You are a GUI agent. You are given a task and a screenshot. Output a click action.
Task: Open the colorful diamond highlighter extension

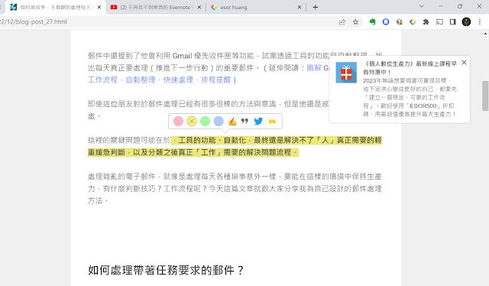[413, 22]
